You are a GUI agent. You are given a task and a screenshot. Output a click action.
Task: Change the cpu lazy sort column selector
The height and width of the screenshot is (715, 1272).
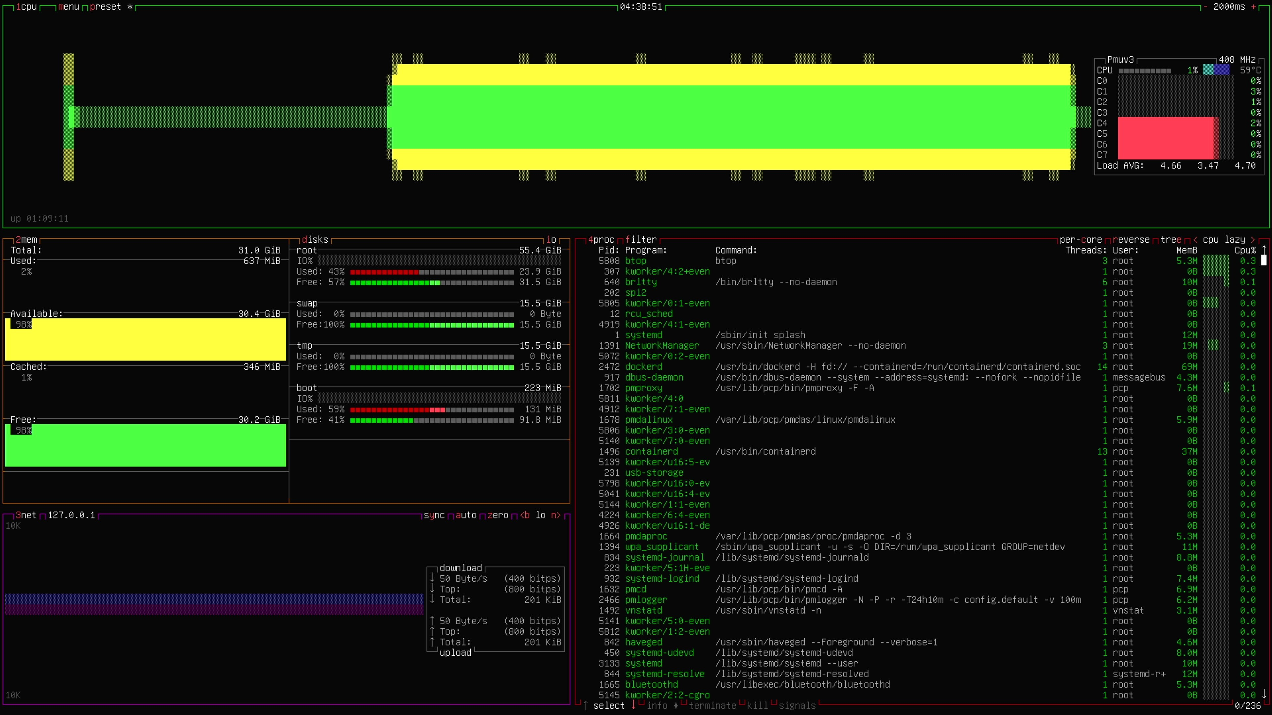(x=1224, y=240)
